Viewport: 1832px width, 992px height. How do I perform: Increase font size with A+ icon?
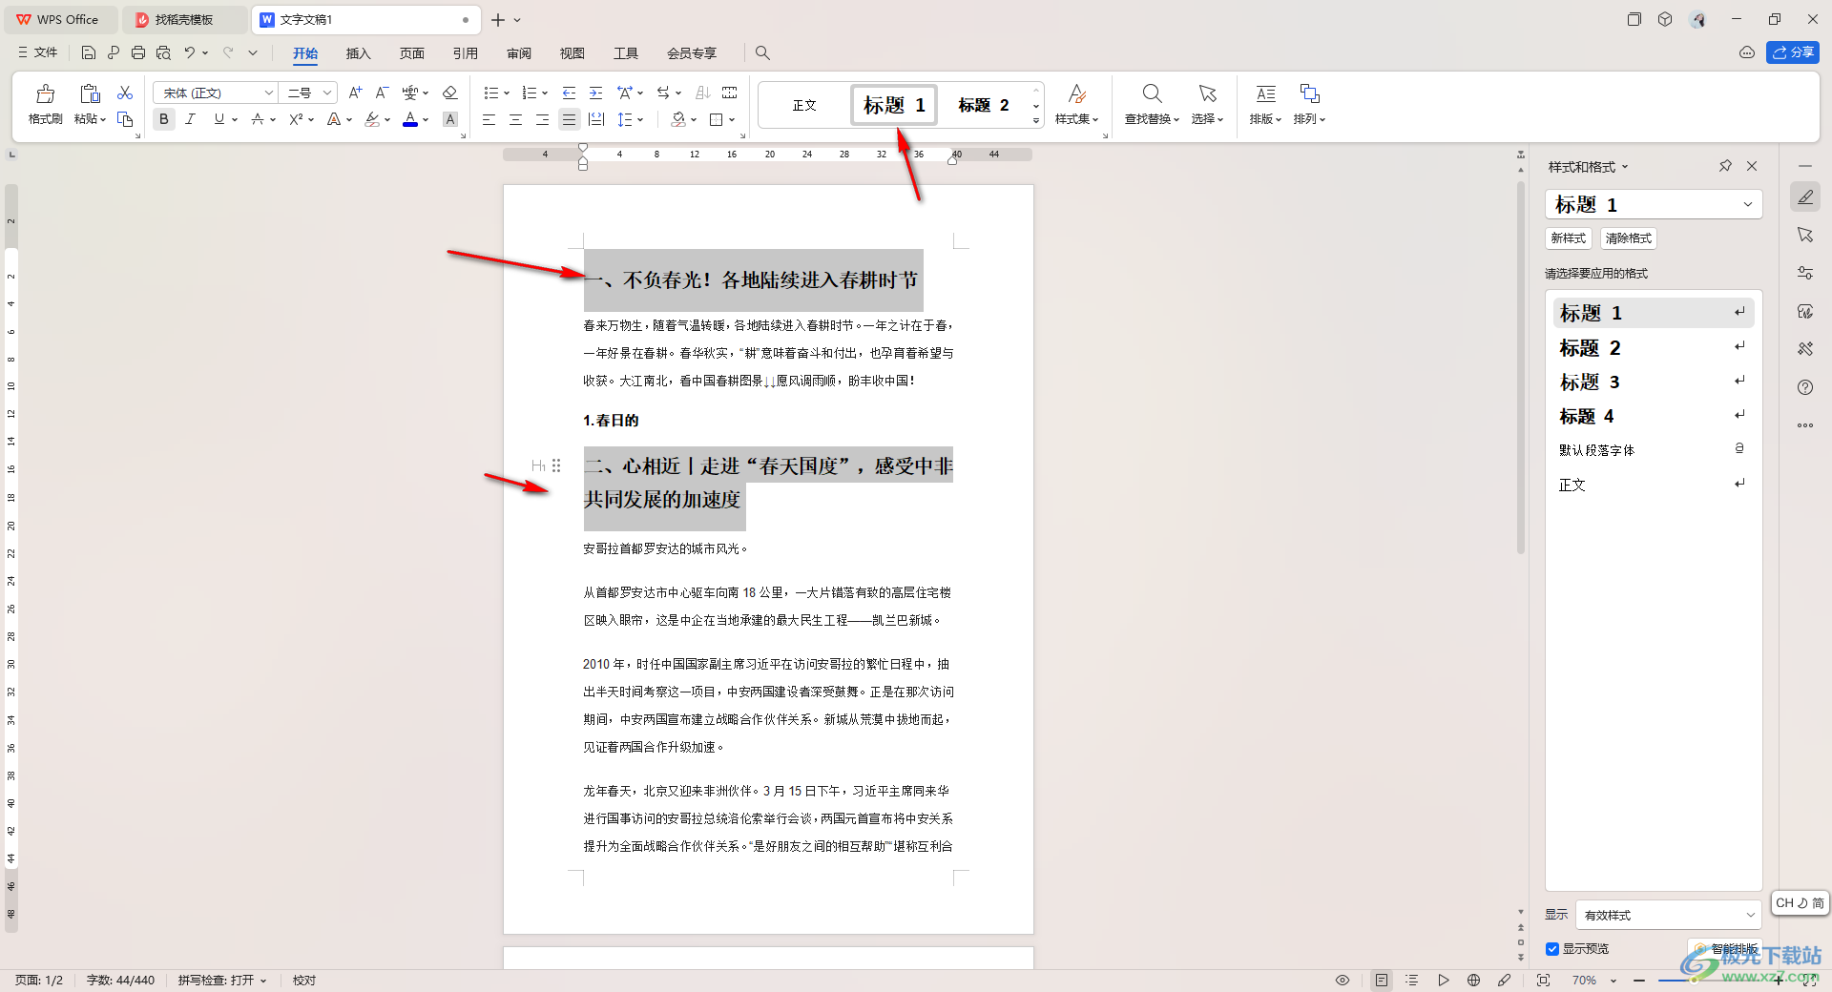[x=355, y=93]
